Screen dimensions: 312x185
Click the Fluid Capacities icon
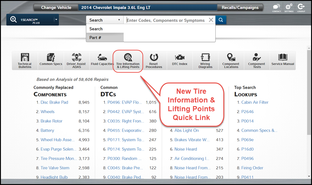click(x=102, y=60)
